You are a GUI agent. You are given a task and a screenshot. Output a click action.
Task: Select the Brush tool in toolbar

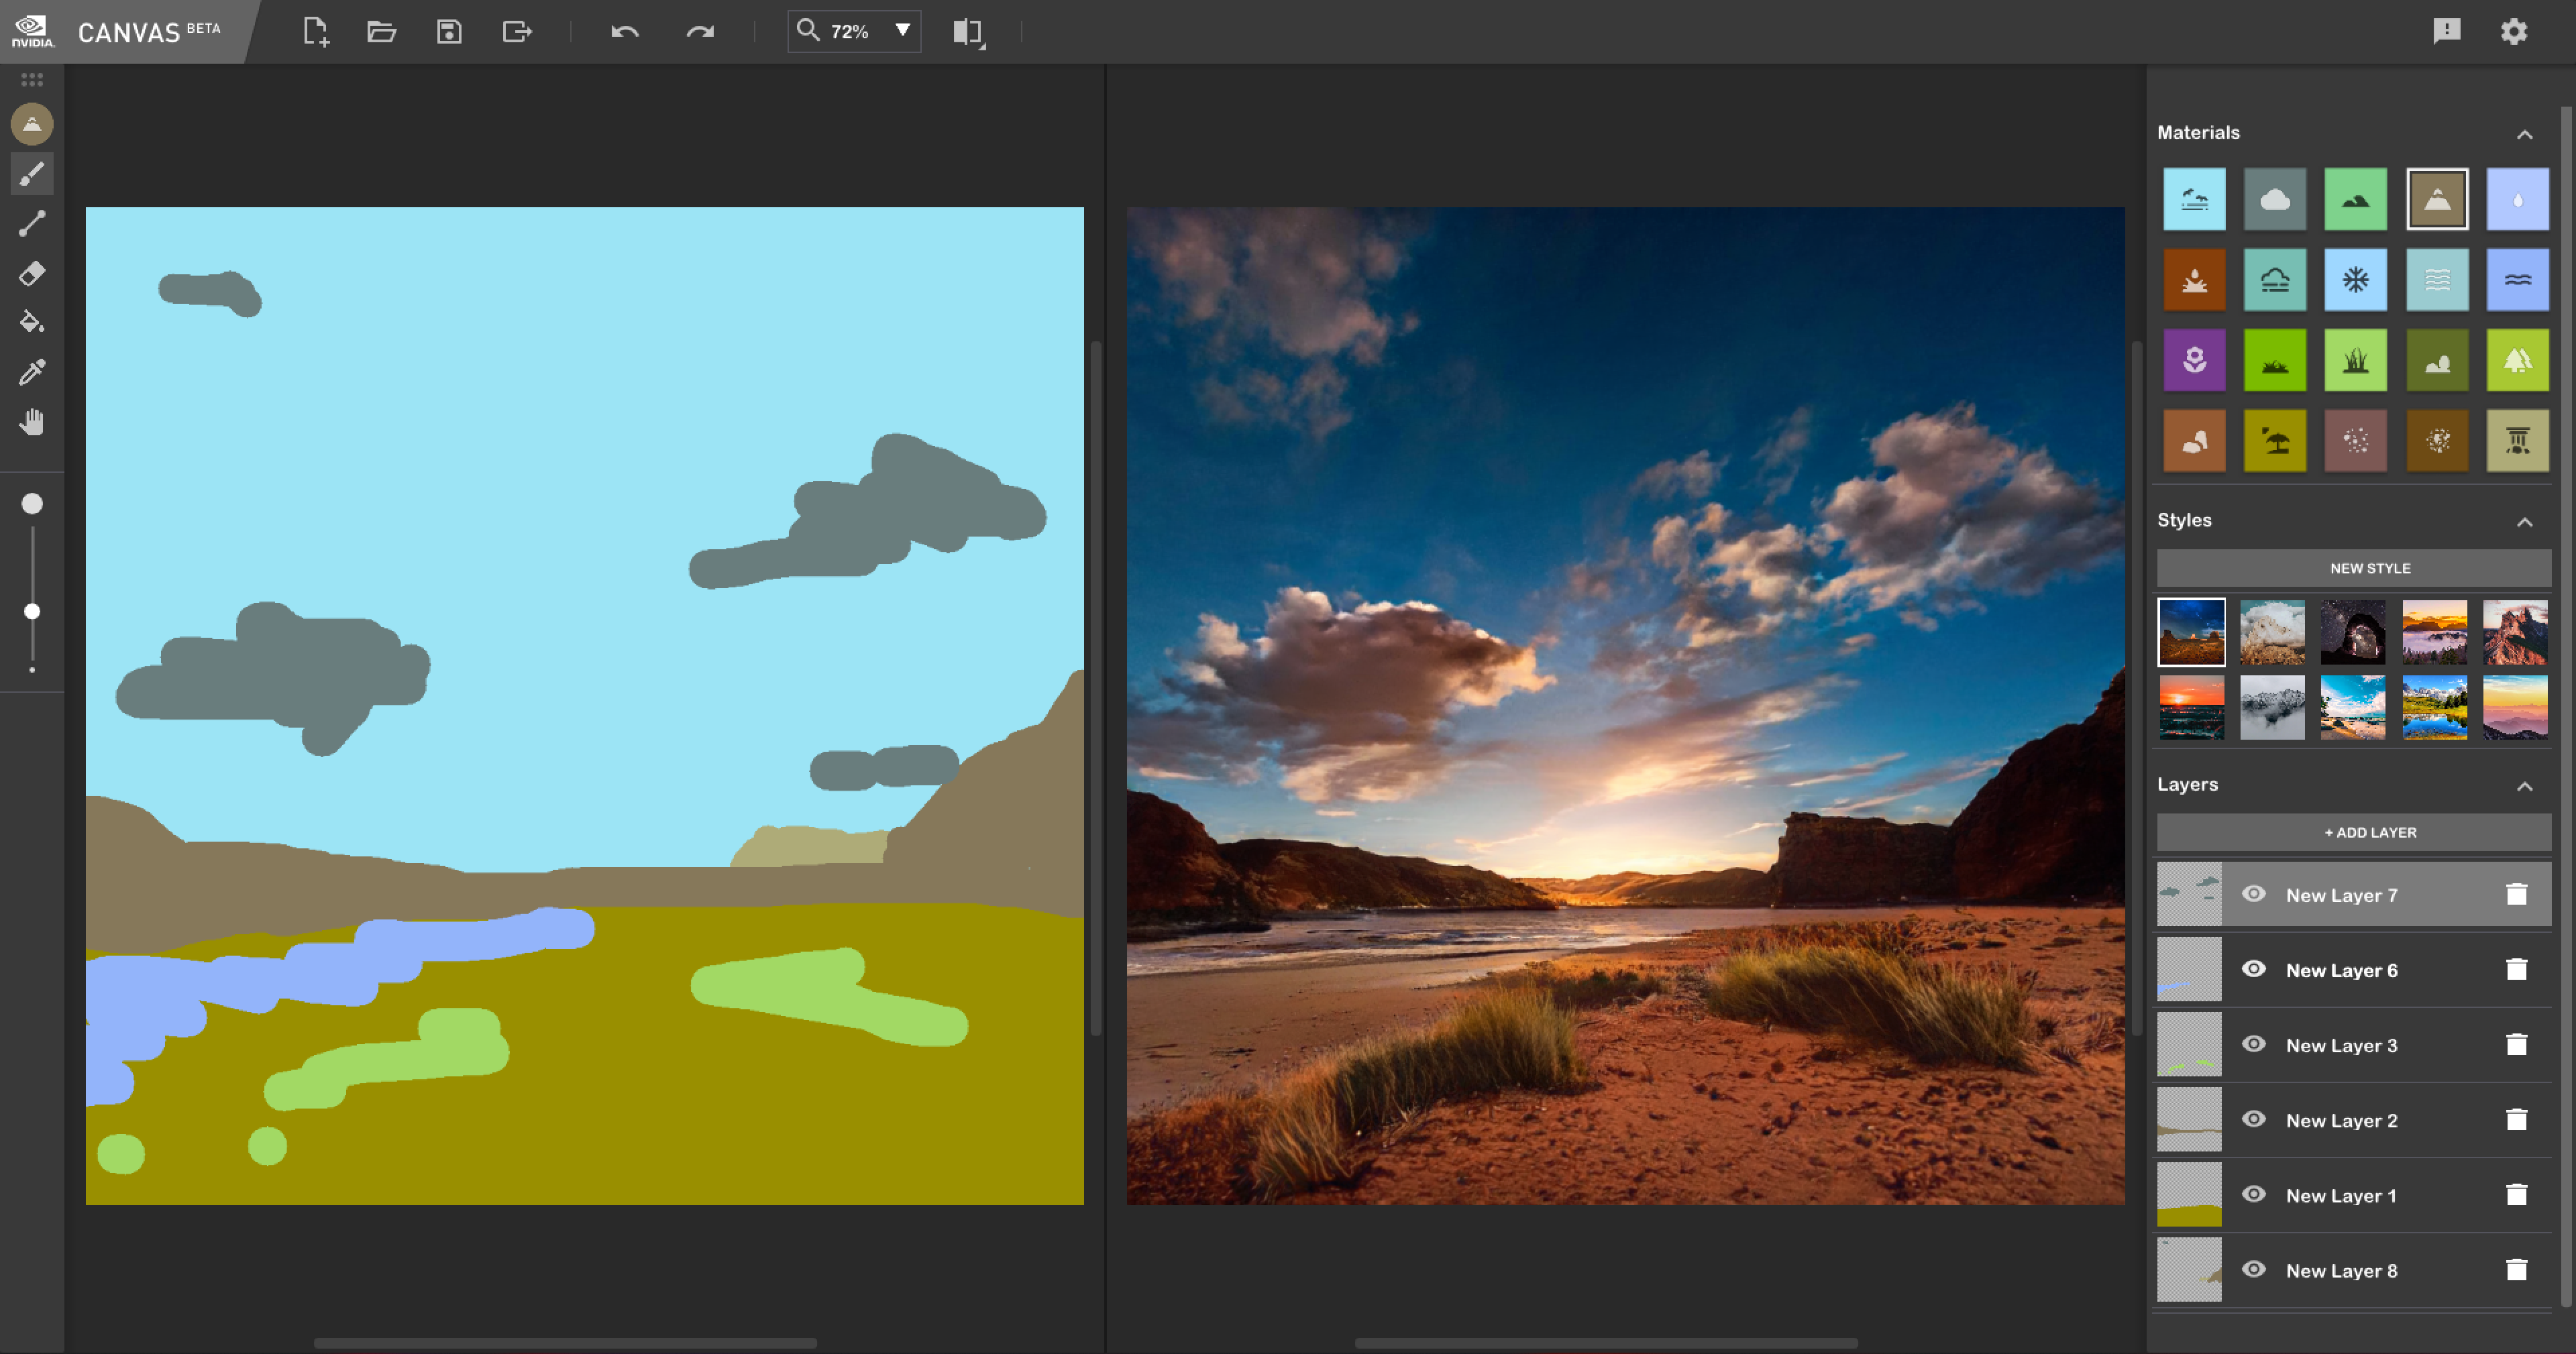(x=31, y=174)
